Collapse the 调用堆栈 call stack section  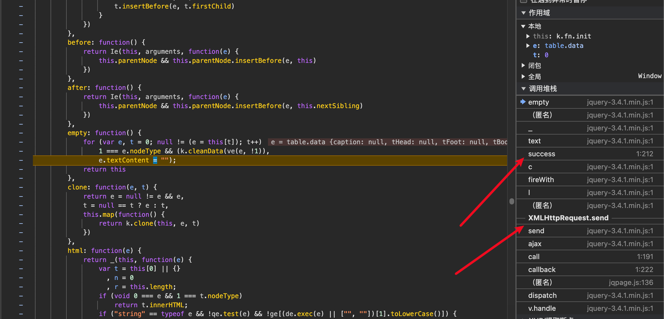(x=524, y=89)
